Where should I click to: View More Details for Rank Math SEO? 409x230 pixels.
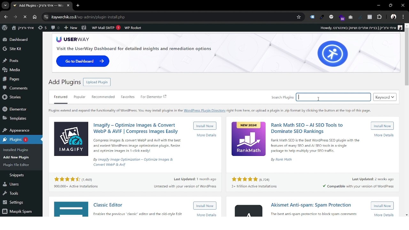coord(384,135)
